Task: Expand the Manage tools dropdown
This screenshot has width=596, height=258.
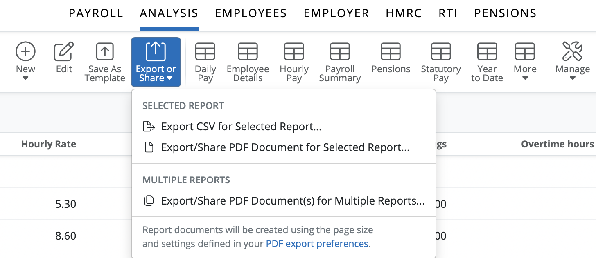Action: pyautogui.click(x=572, y=61)
